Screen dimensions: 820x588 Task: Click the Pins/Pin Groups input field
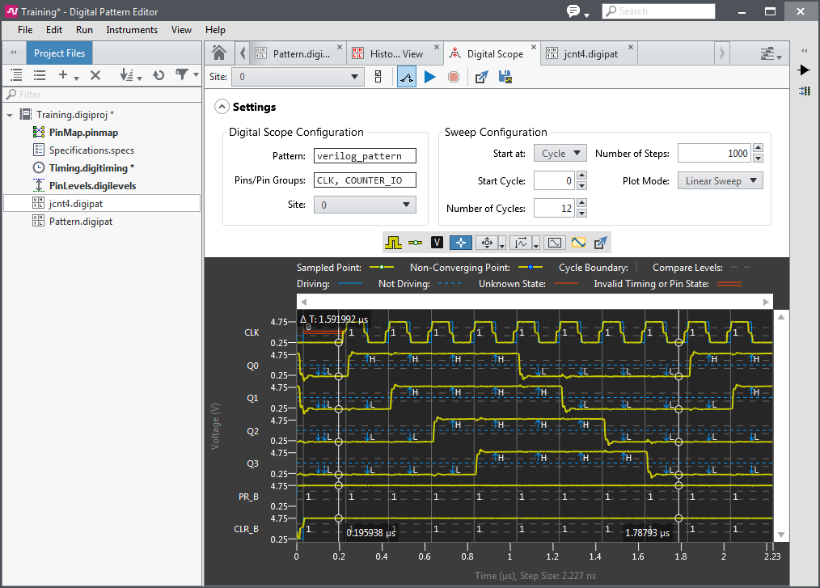point(365,180)
